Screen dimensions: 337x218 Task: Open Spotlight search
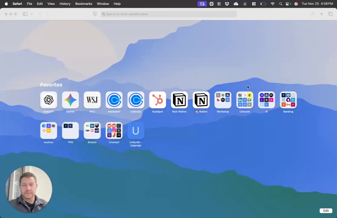point(281,4)
